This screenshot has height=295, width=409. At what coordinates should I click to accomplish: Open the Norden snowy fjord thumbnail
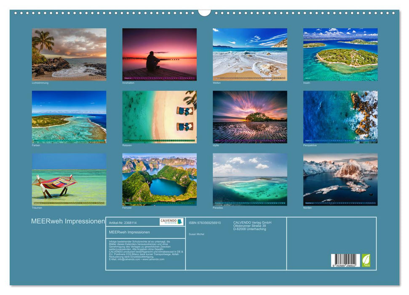click(x=340, y=180)
